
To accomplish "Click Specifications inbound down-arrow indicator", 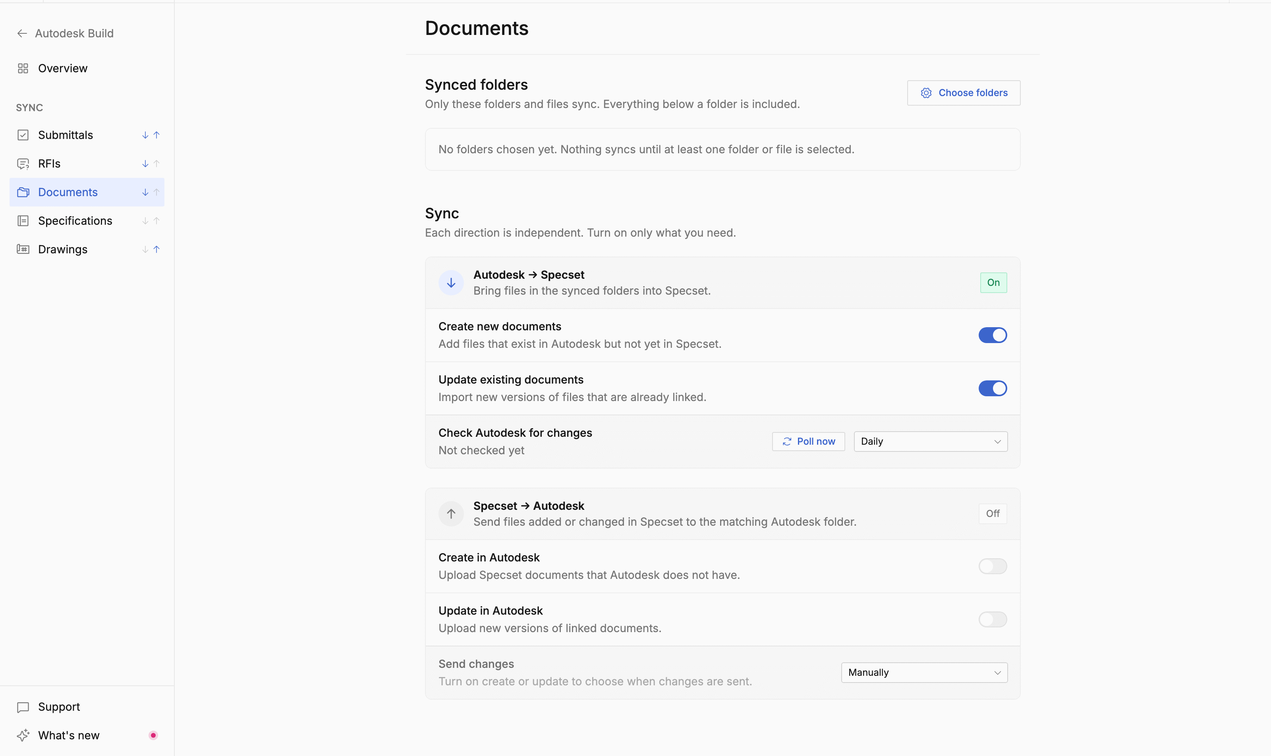I will (x=145, y=221).
